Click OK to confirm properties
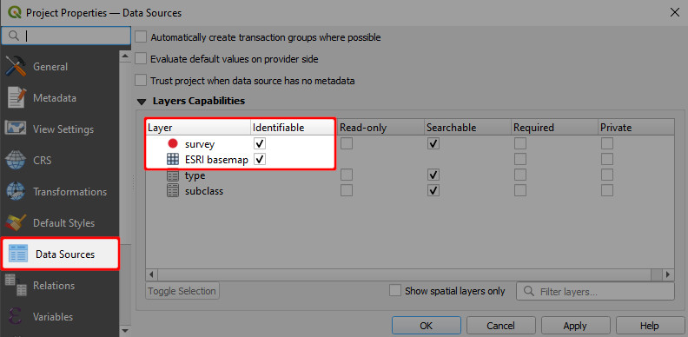The height and width of the screenshot is (337, 688). [x=426, y=326]
